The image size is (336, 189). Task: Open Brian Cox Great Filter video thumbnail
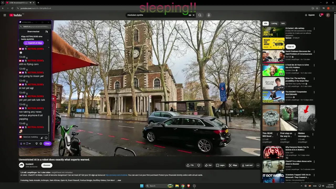(x=273, y=83)
